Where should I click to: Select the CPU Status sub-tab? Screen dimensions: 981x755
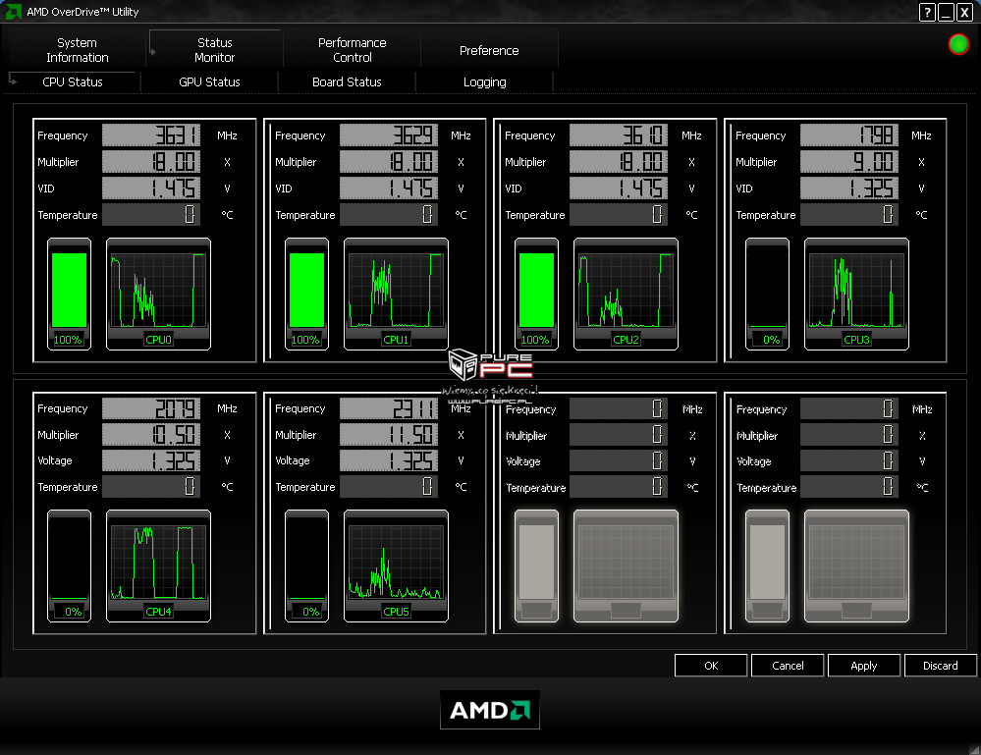(x=73, y=81)
